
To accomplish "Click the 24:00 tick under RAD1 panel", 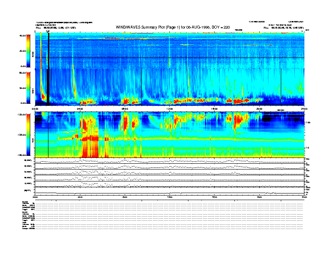I will [304, 109].
